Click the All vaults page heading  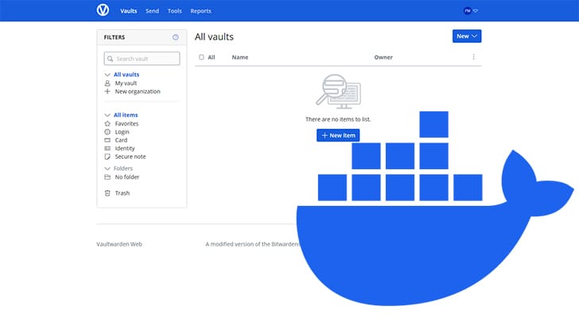tap(214, 37)
